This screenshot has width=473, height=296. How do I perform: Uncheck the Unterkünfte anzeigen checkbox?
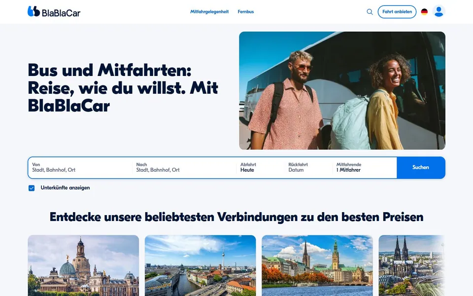[32, 188]
